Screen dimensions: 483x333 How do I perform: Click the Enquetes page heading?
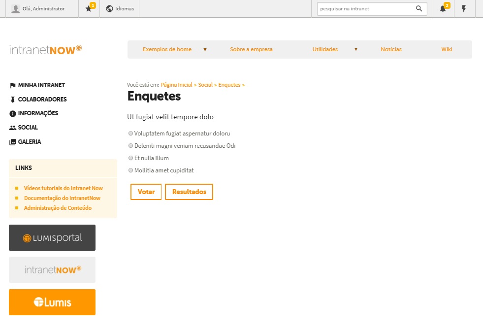pos(154,96)
